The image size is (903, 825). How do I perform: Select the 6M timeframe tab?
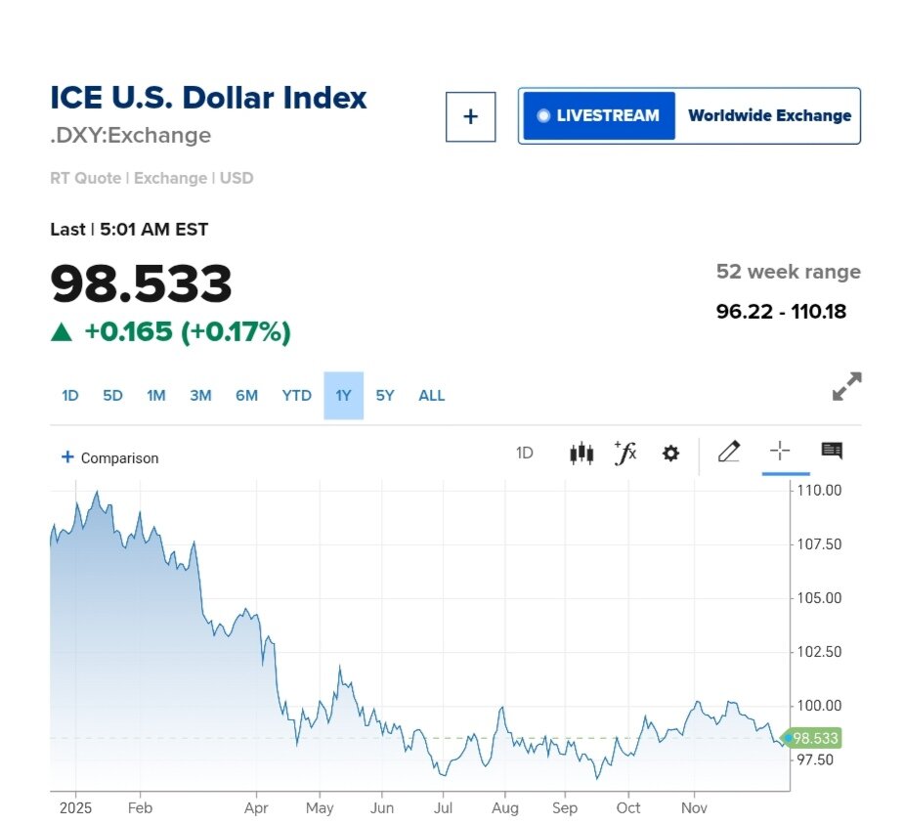(x=246, y=395)
